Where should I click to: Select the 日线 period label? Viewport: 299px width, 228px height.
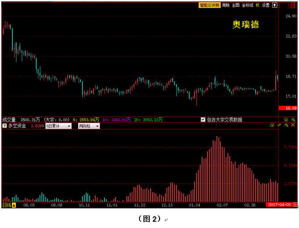click(x=6, y=205)
